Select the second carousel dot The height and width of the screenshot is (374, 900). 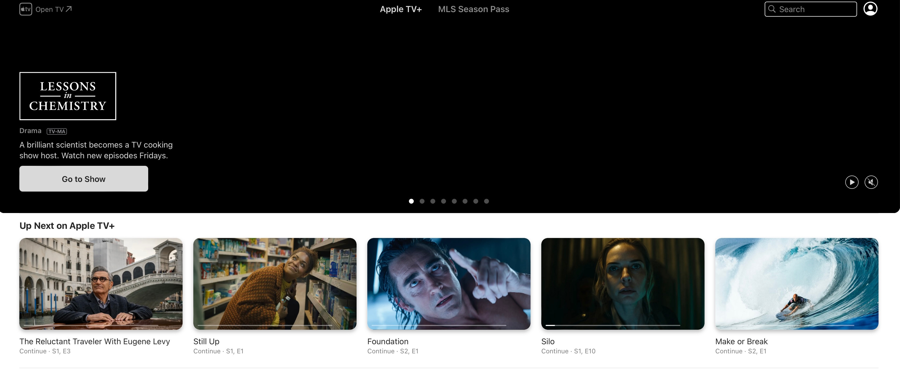coord(422,201)
